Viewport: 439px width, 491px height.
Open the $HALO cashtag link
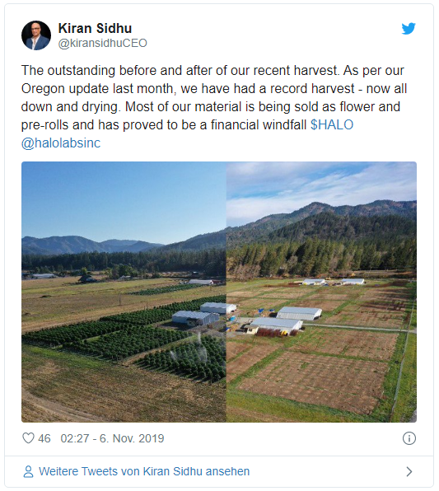(332, 125)
